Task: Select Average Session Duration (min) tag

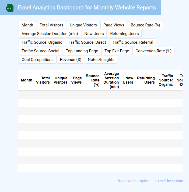Action: (x=50, y=34)
